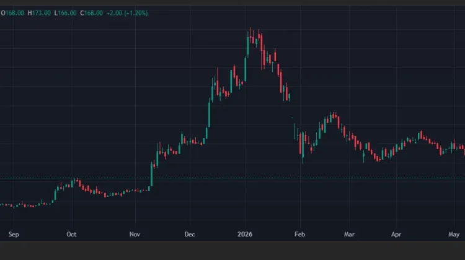Viewport: 465px width, 260px height.
Task: Click the low price value L166.00
Action: 65,13
